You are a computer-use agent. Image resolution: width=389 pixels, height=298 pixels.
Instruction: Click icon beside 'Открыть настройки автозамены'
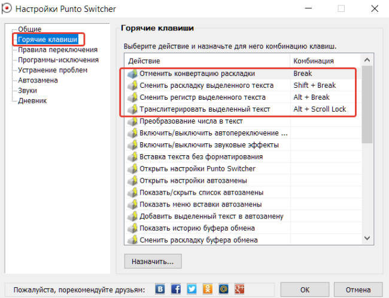pyautogui.click(x=132, y=180)
